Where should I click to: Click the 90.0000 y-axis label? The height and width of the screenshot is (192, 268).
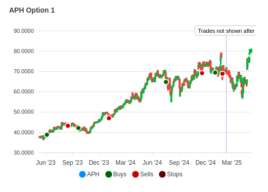pos(24,31)
